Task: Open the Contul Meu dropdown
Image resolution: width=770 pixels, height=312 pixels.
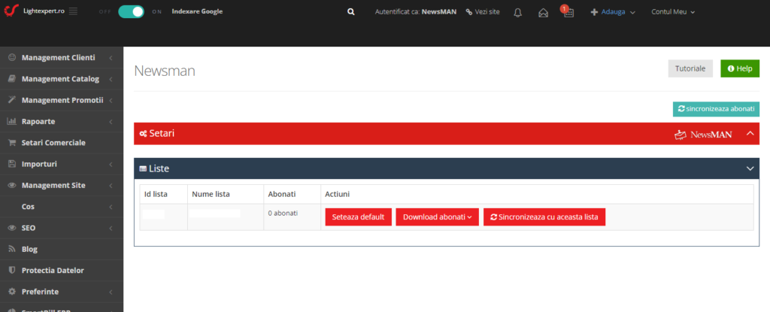Action: (x=673, y=12)
